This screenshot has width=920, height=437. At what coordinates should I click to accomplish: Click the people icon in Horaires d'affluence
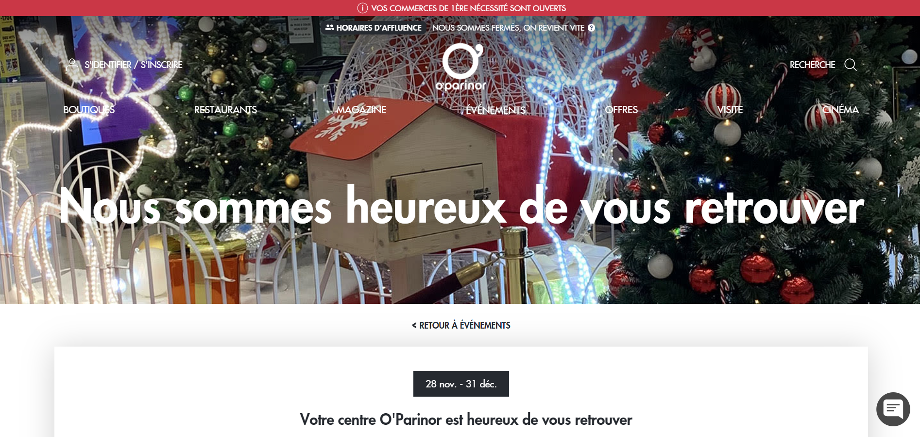coord(330,28)
